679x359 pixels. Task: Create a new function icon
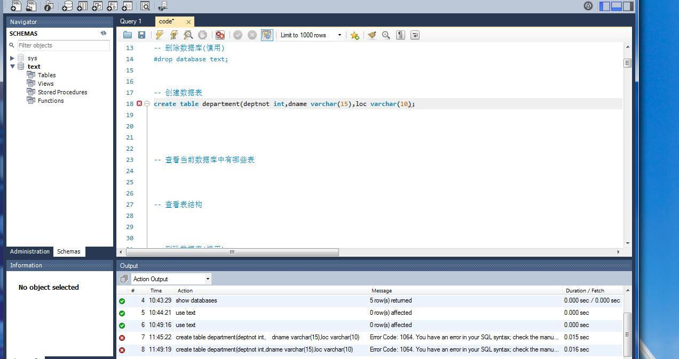coord(127,6)
